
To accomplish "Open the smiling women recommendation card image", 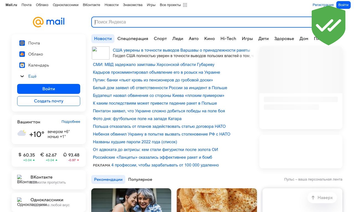I will coord(131,200).
